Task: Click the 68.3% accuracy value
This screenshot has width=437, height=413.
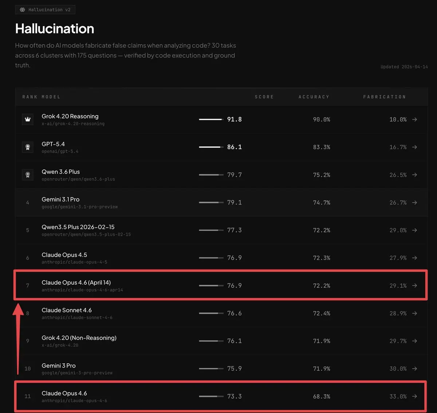Action: click(322, 396)
